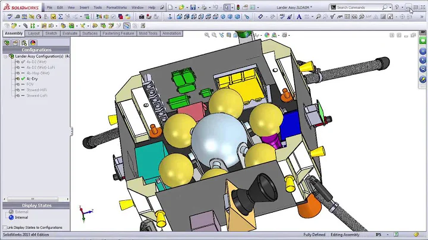Open the IPS unit system dropdown in status bar
The width and height of the screenshot is (428, 240).
pos(388,235)
